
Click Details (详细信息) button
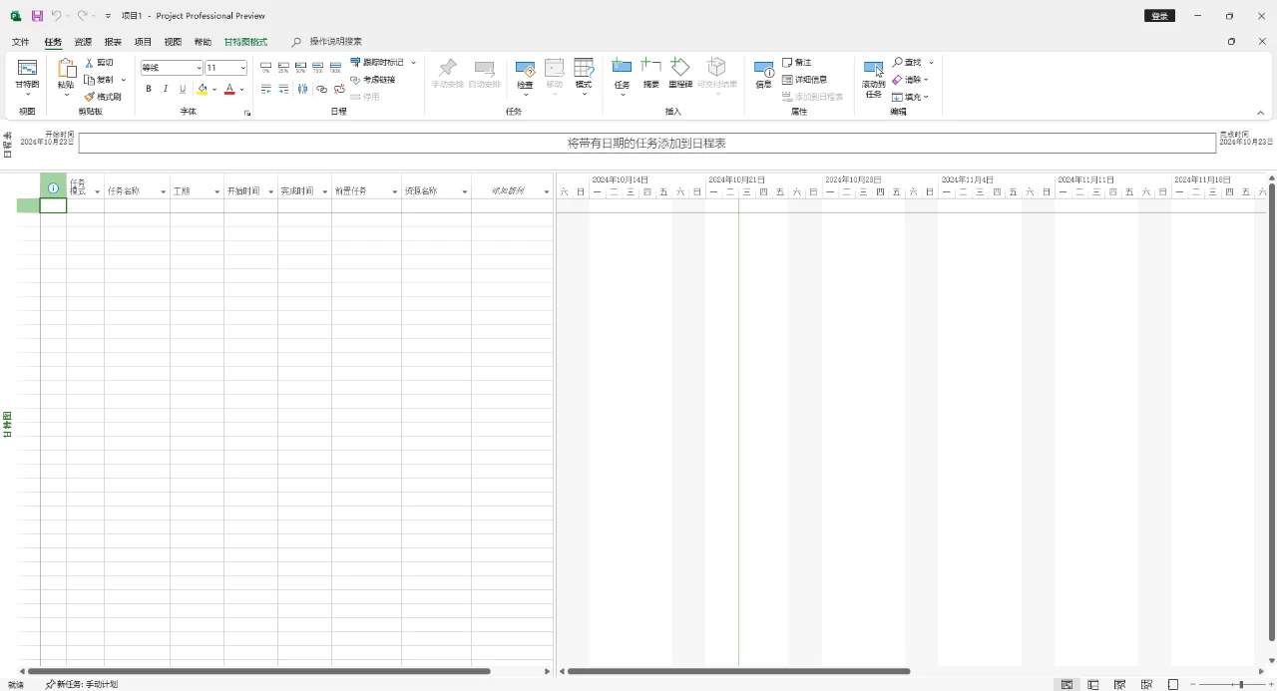pyautogui.click(x=804, y=80)
